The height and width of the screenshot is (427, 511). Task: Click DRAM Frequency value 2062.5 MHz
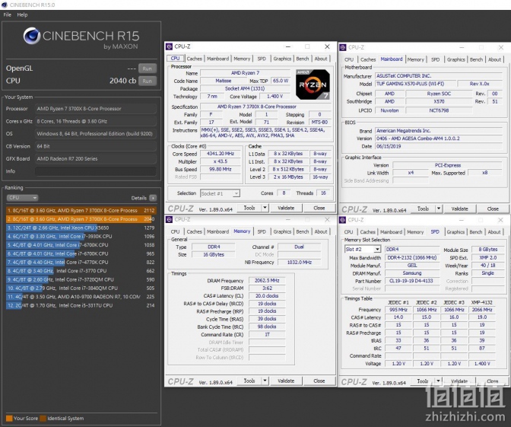(x=267, y=281)
